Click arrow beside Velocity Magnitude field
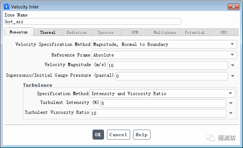Viewport: 243px width, 148px height. click(233, 65)
